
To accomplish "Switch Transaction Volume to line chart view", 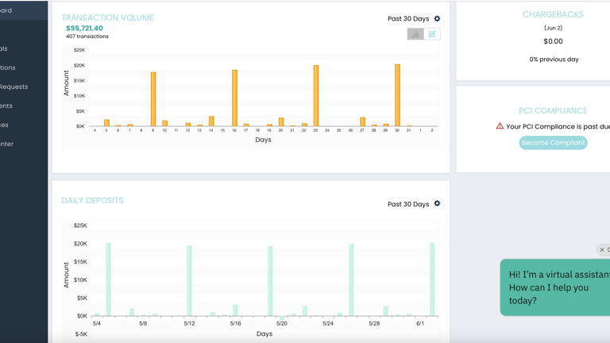I will point(432,34).
